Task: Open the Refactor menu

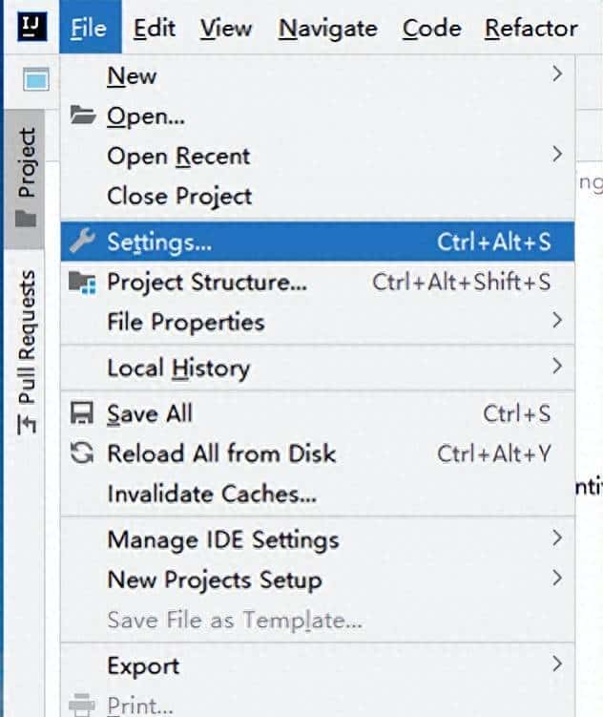Action: click(530, 29)
